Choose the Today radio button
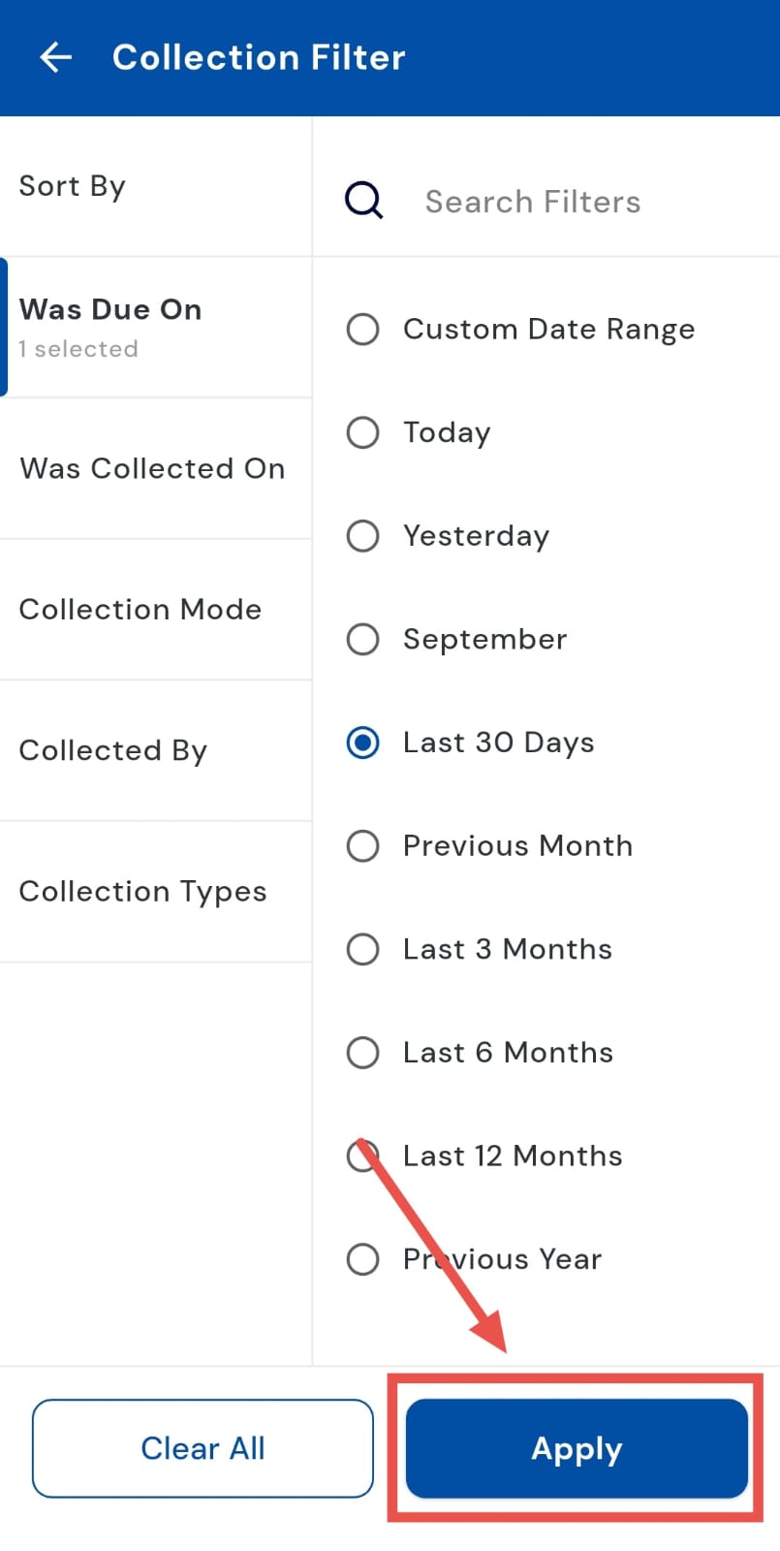780x1551 pixels. click(x=362, y=432)
